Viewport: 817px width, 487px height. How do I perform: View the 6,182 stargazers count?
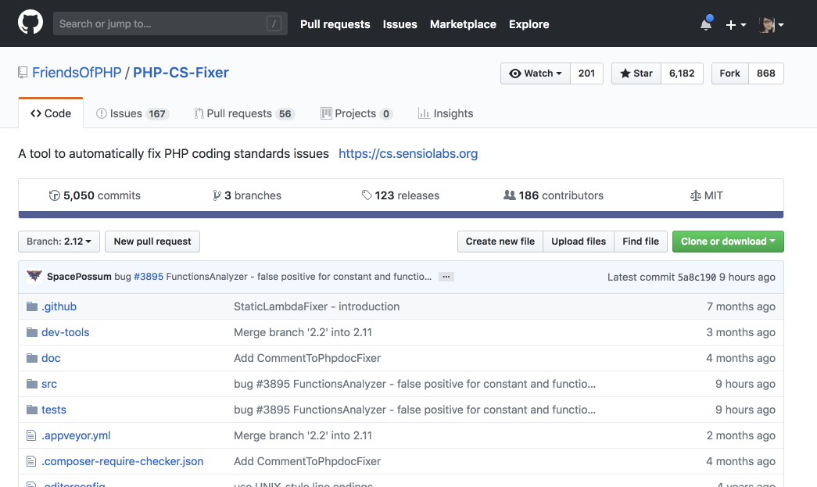coord(682,73)
